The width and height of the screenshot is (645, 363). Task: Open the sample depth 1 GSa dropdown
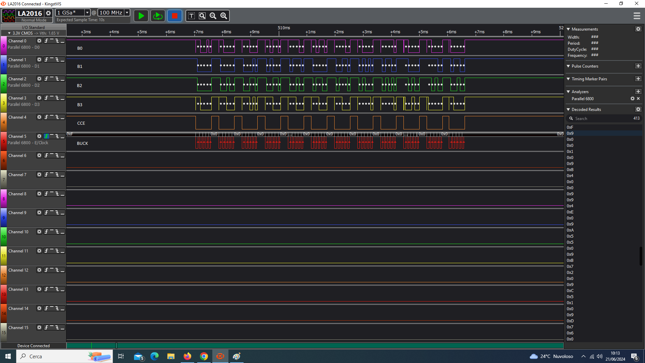[x=87, y=12]
